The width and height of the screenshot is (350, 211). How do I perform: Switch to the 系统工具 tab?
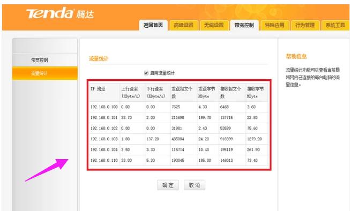point(336,25)
